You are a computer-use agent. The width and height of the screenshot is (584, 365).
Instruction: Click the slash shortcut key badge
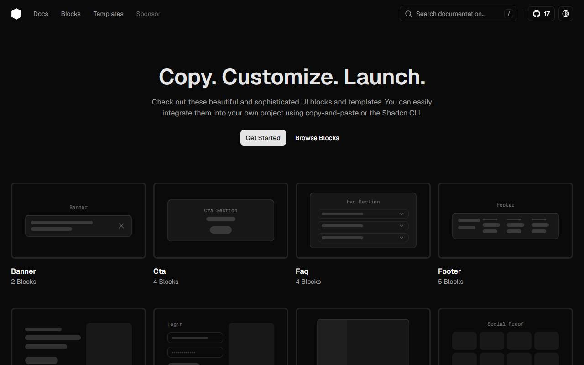509,14
